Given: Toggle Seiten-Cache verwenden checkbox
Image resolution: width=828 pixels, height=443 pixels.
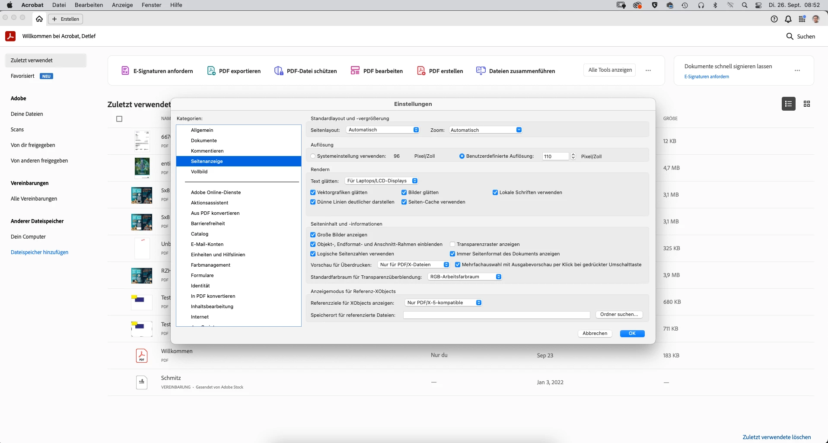Looking at the screenshot, I should click(x=404, y=202).
